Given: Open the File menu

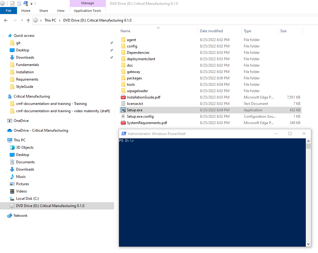Looking at the screenshot, I should pos(9,11).
